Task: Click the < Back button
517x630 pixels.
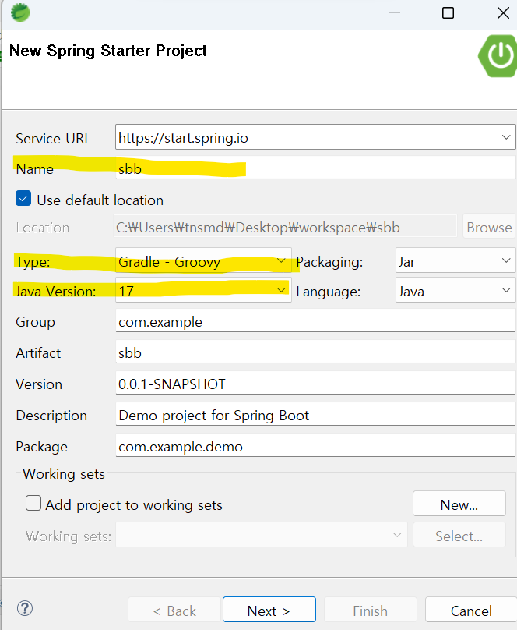Action: click(174, 610)
